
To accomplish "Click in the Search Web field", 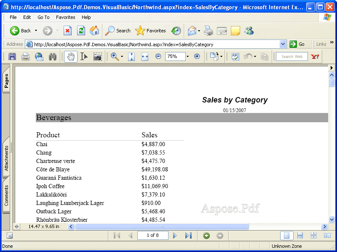I will [x=292, y=57].
